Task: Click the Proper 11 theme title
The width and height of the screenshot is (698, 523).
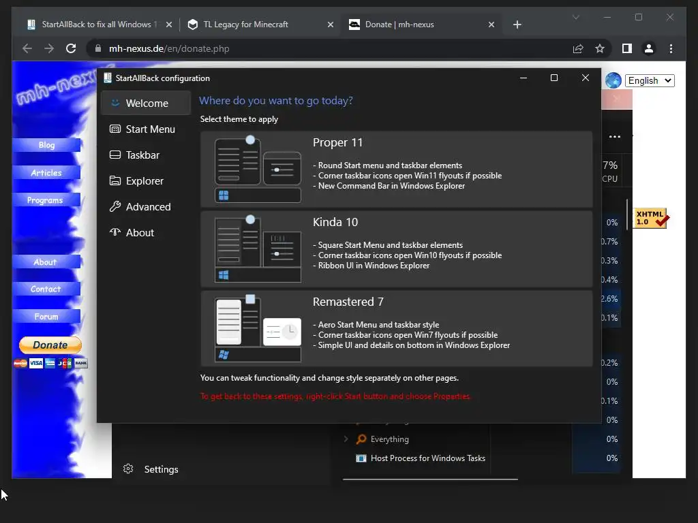Action: coord(337,142)
